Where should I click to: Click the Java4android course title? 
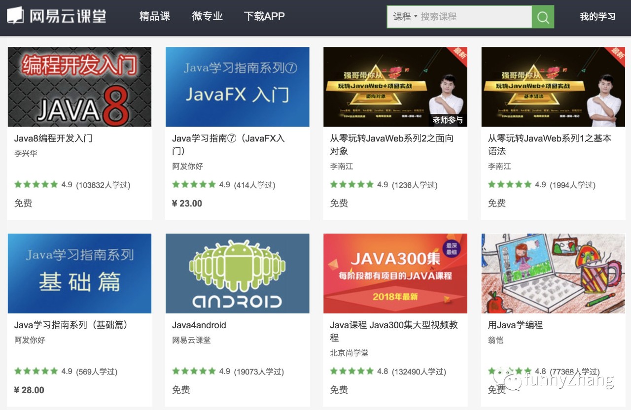pos(199,325)
